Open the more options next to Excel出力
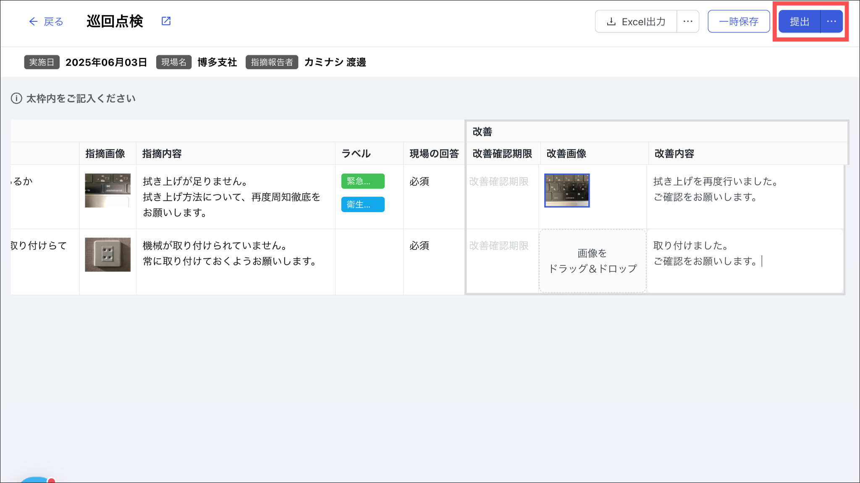860x483 pixels. [x=688, y=21]
